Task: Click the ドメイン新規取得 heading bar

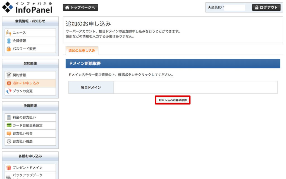Action: pyautogui.click(x=173, y=63)
